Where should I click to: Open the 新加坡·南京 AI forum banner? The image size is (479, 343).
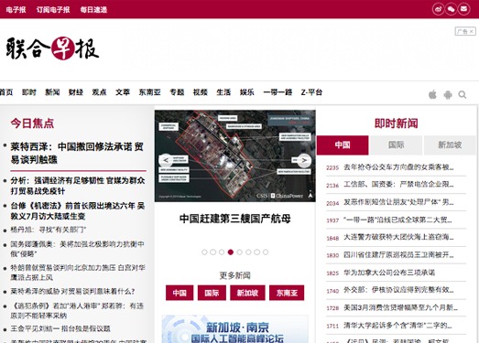[234, 329]
